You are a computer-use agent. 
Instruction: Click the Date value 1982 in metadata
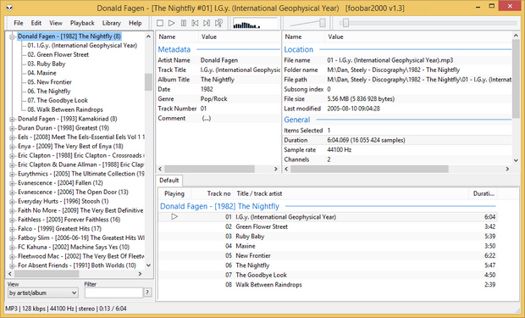click(x=207, y=89)
